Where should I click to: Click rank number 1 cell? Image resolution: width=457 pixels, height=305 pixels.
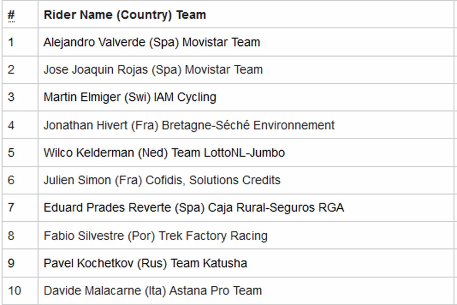click(11, 42)
